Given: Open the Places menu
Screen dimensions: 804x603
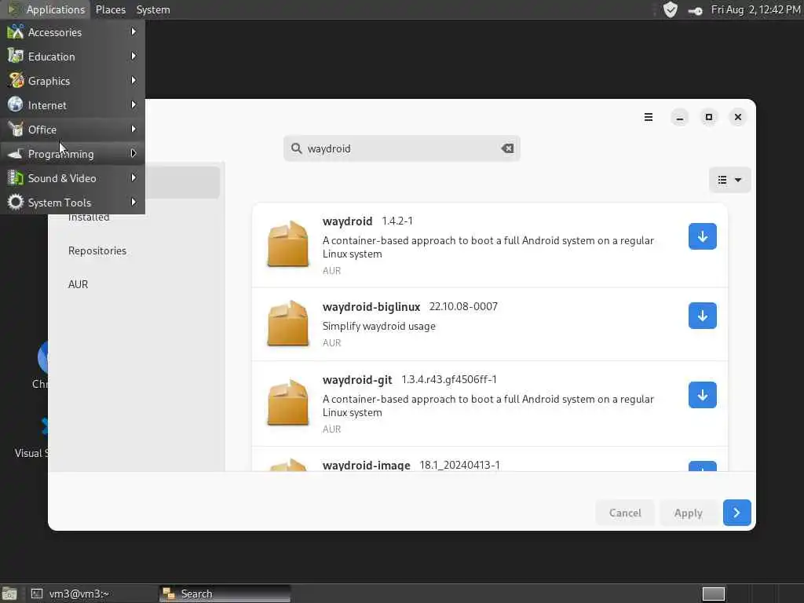Looking at the screenshot, I should 110,9.
